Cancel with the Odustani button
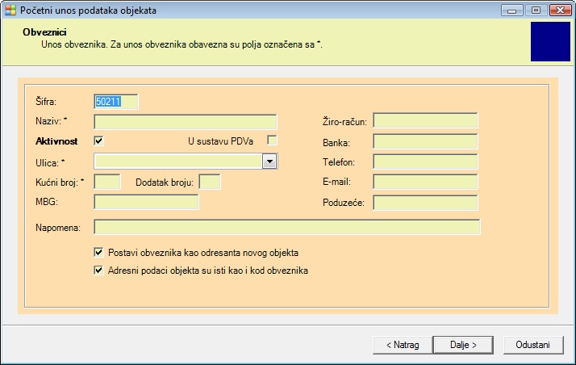576x365 pixels. pyautogui.click(x=533, y=345)
